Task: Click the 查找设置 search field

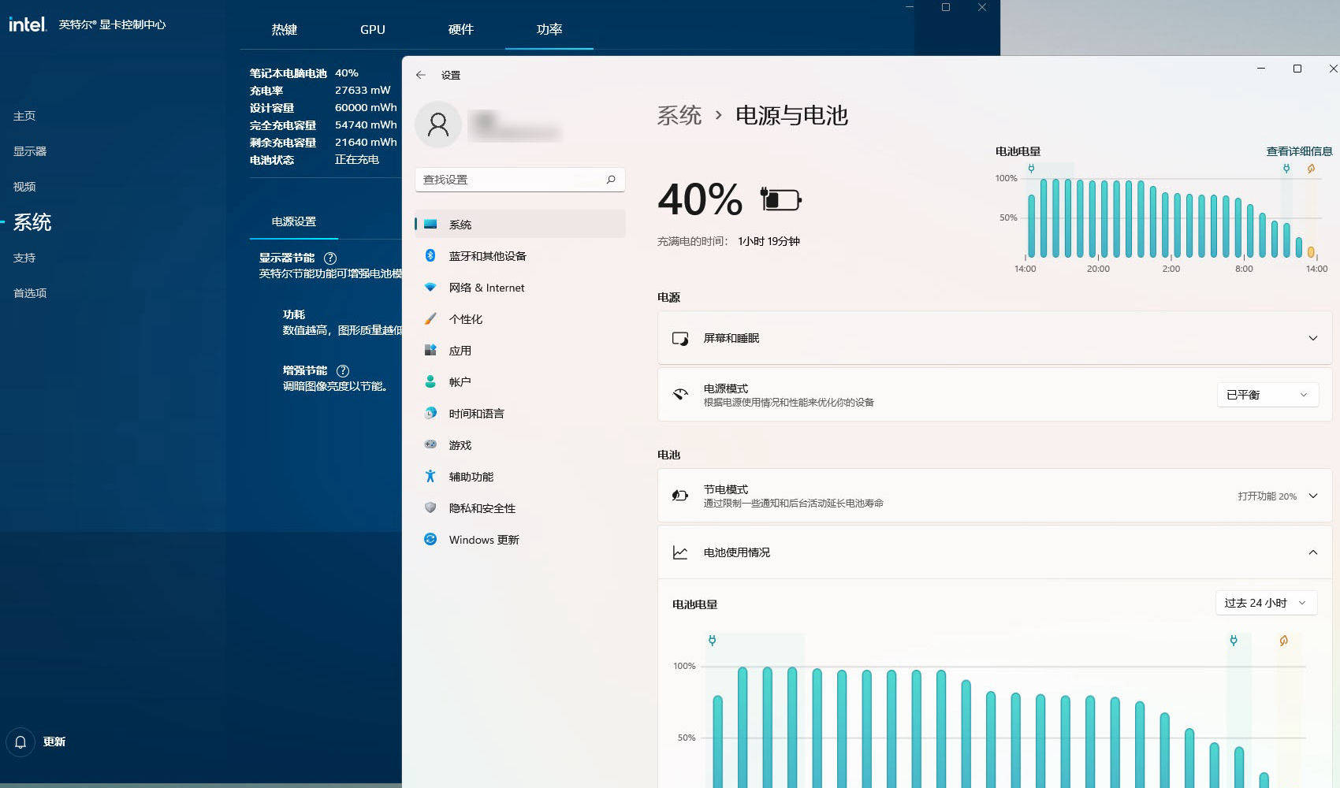Action: click(x=520, y=180)
